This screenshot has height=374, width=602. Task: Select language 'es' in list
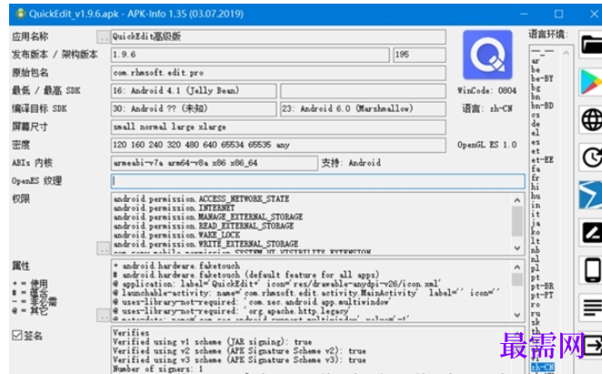536,142
